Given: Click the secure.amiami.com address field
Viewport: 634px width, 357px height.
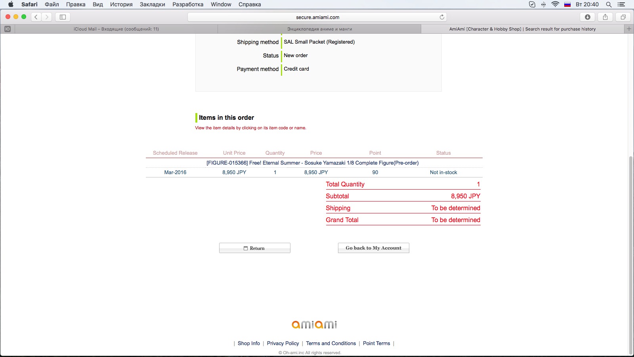Looking at the screenshot, I should pos(317,17).
